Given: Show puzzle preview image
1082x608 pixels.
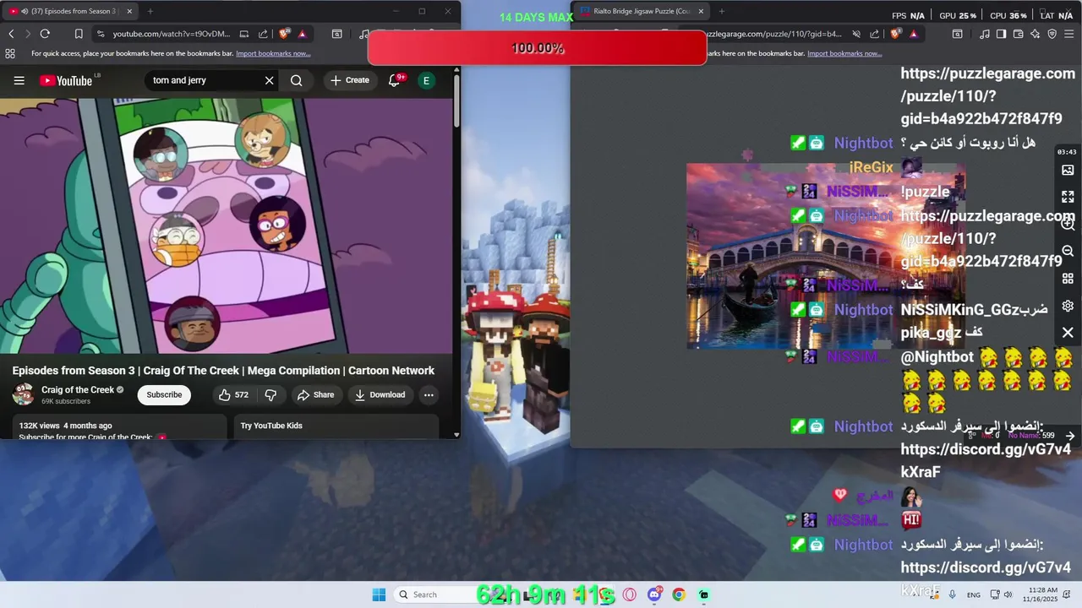Looking at the screenshot, I should (x=1068, y=170).
